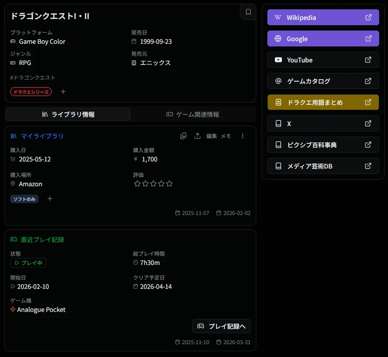Click the first rating star
388x357 pixels.
tap(137, 184)
